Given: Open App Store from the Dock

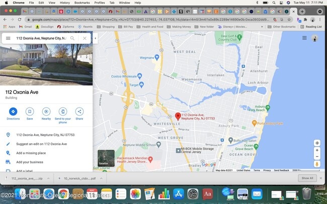Looking at the screenshot, I should 179,194.
